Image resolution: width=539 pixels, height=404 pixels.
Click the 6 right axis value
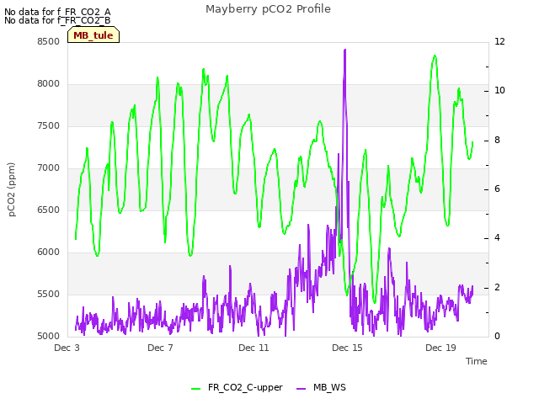pos(497,189)
